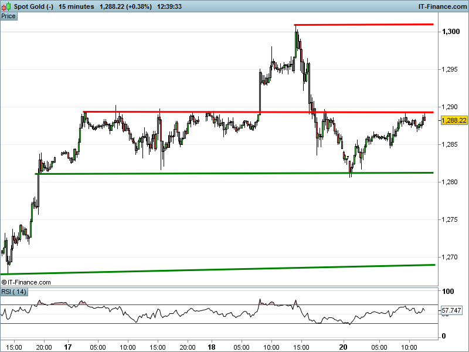The width and height of the screenshot is (469, 352).
Task: Click the lower blue RSI oversold line
Action: (x=219, y=324)
